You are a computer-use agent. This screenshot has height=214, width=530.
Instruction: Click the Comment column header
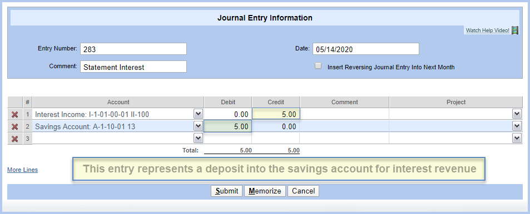click(x=344, y=102)
